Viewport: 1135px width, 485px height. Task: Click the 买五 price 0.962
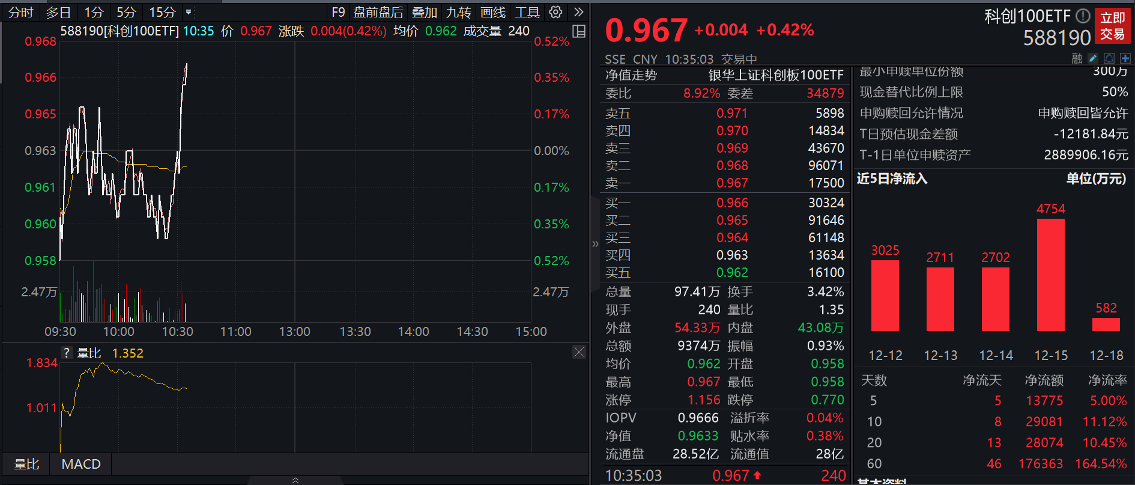coord(732,272)
